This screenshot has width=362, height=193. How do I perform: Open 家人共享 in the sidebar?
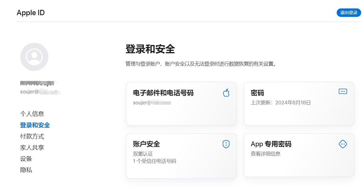(x=32, y=147)
